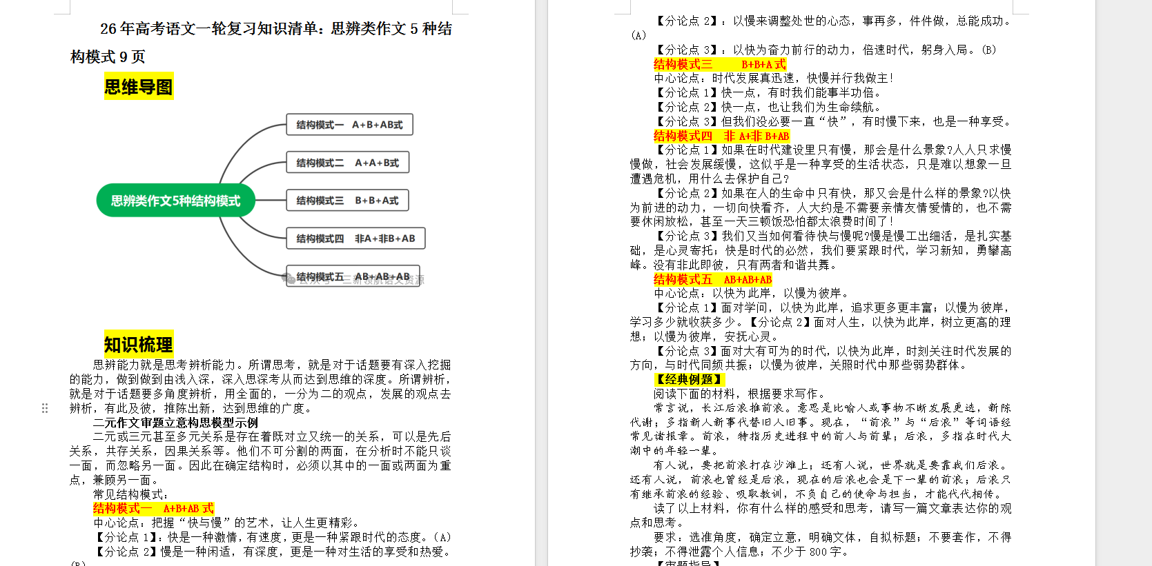1152x566 pixels.
Task: Click highlighted red heading 结构模式三 B+B+A式
Action: [719, 64]
